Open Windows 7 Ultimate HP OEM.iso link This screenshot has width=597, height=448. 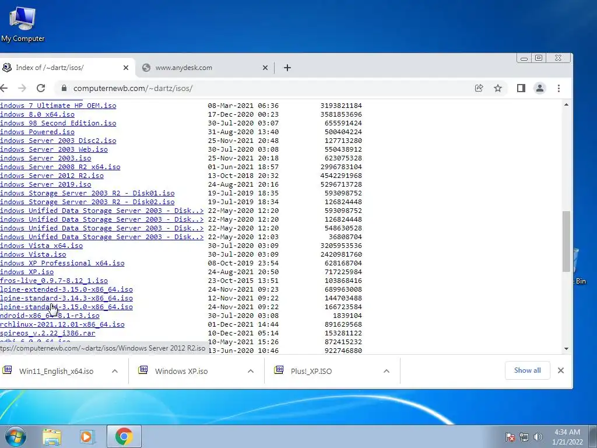pyautogui.click(x=58, y=106)
